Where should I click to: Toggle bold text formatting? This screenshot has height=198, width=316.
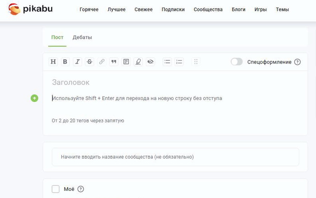coord(65,62)
